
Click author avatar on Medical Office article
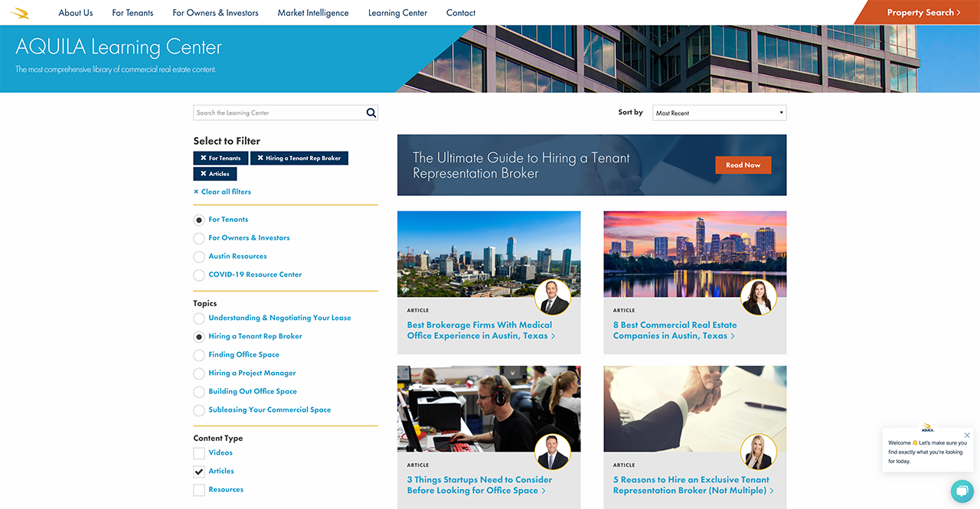point(552,298)
